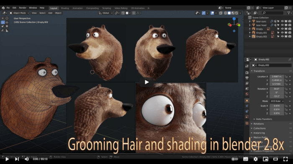Click the Blender logo icon
Viewport: 293px width, 164px height.
pyautogui.click(x=3, y=8)
